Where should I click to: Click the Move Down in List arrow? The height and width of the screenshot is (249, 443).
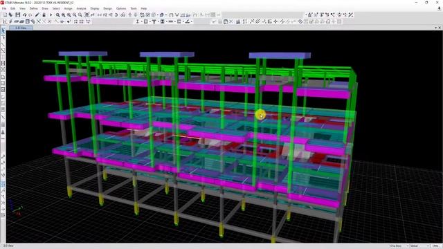pos(136,15)
